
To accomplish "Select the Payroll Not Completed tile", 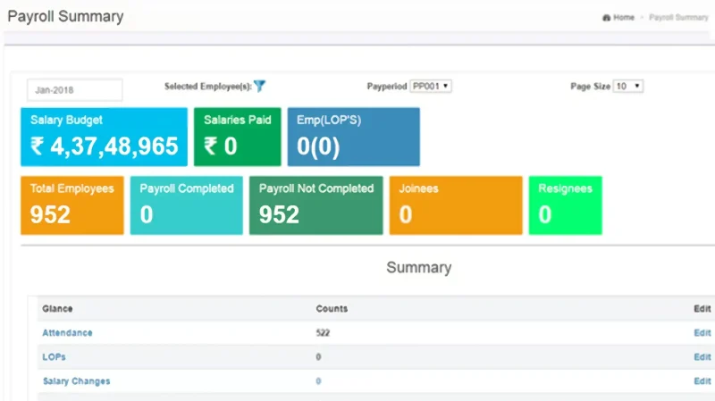I will pyautogui.click(x=316, y=205).
